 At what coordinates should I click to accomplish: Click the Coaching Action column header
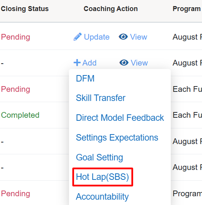(x=111, y=9)
